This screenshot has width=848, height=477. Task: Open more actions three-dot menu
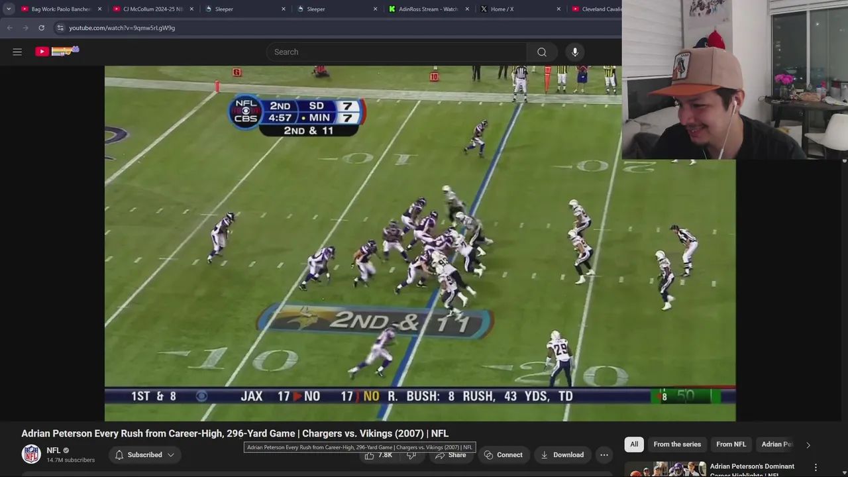[604, 454]
